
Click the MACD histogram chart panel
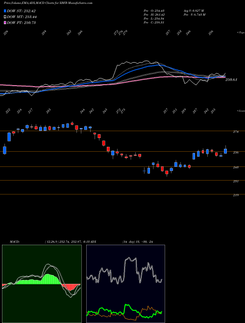coord(42,284)
